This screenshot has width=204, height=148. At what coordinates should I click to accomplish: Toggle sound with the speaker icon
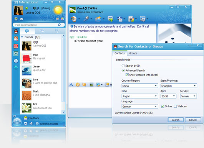coord(31,123)
